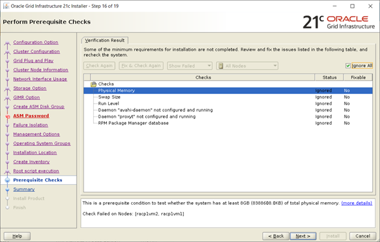
Task: Go to Grid Plug and Play step
Action: tap(33, 60)
